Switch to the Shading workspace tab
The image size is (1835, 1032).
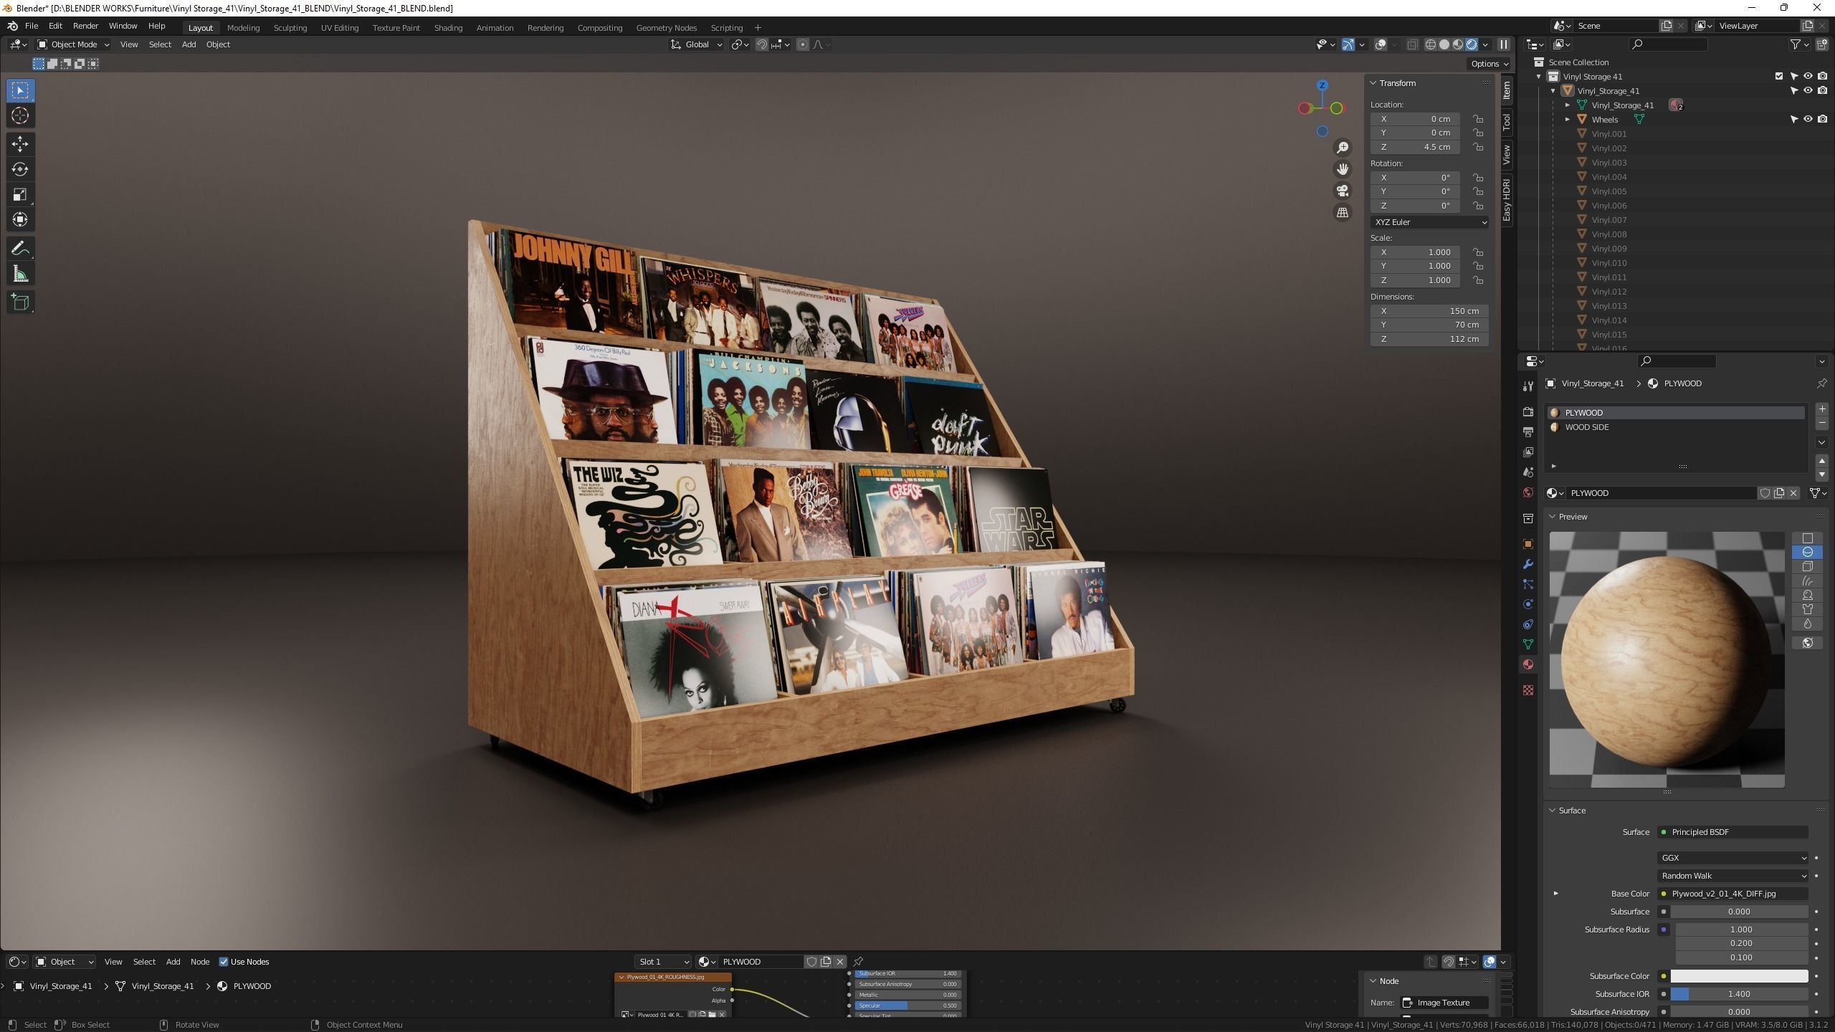click(x=448, y=28)
